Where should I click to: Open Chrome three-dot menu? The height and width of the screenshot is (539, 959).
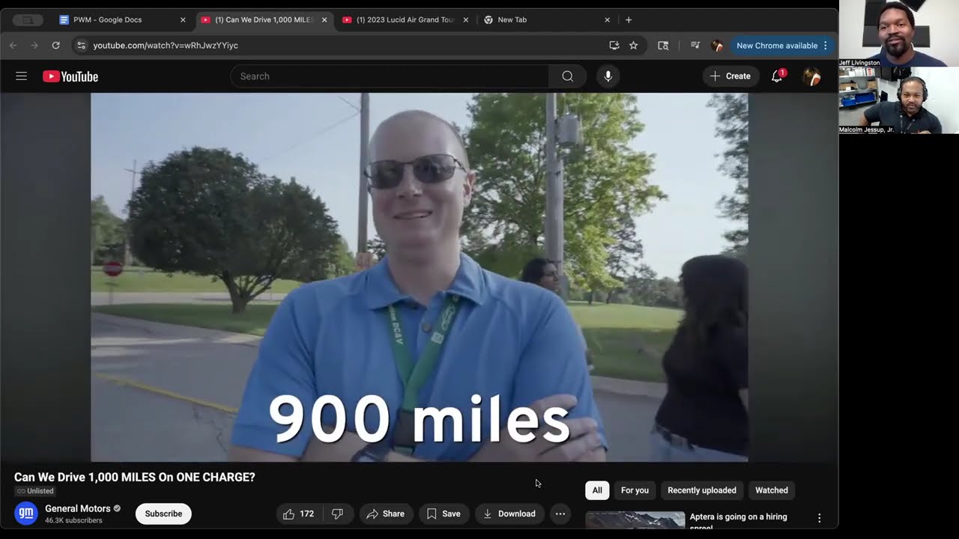[x=825, y=46]
